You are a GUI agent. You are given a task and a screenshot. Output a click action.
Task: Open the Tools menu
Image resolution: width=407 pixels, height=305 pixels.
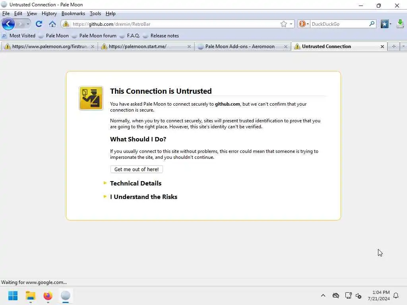pyautogui.click(x=95, y=14)
